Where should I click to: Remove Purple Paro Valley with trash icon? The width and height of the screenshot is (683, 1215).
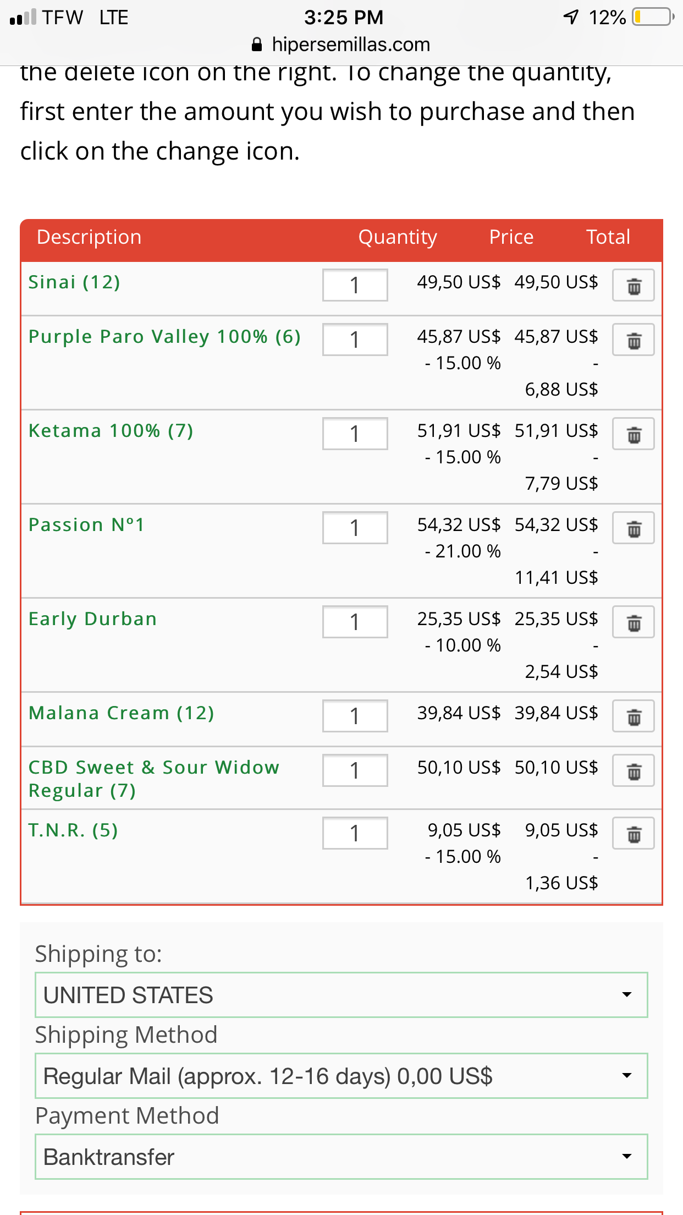coord(633,340)
